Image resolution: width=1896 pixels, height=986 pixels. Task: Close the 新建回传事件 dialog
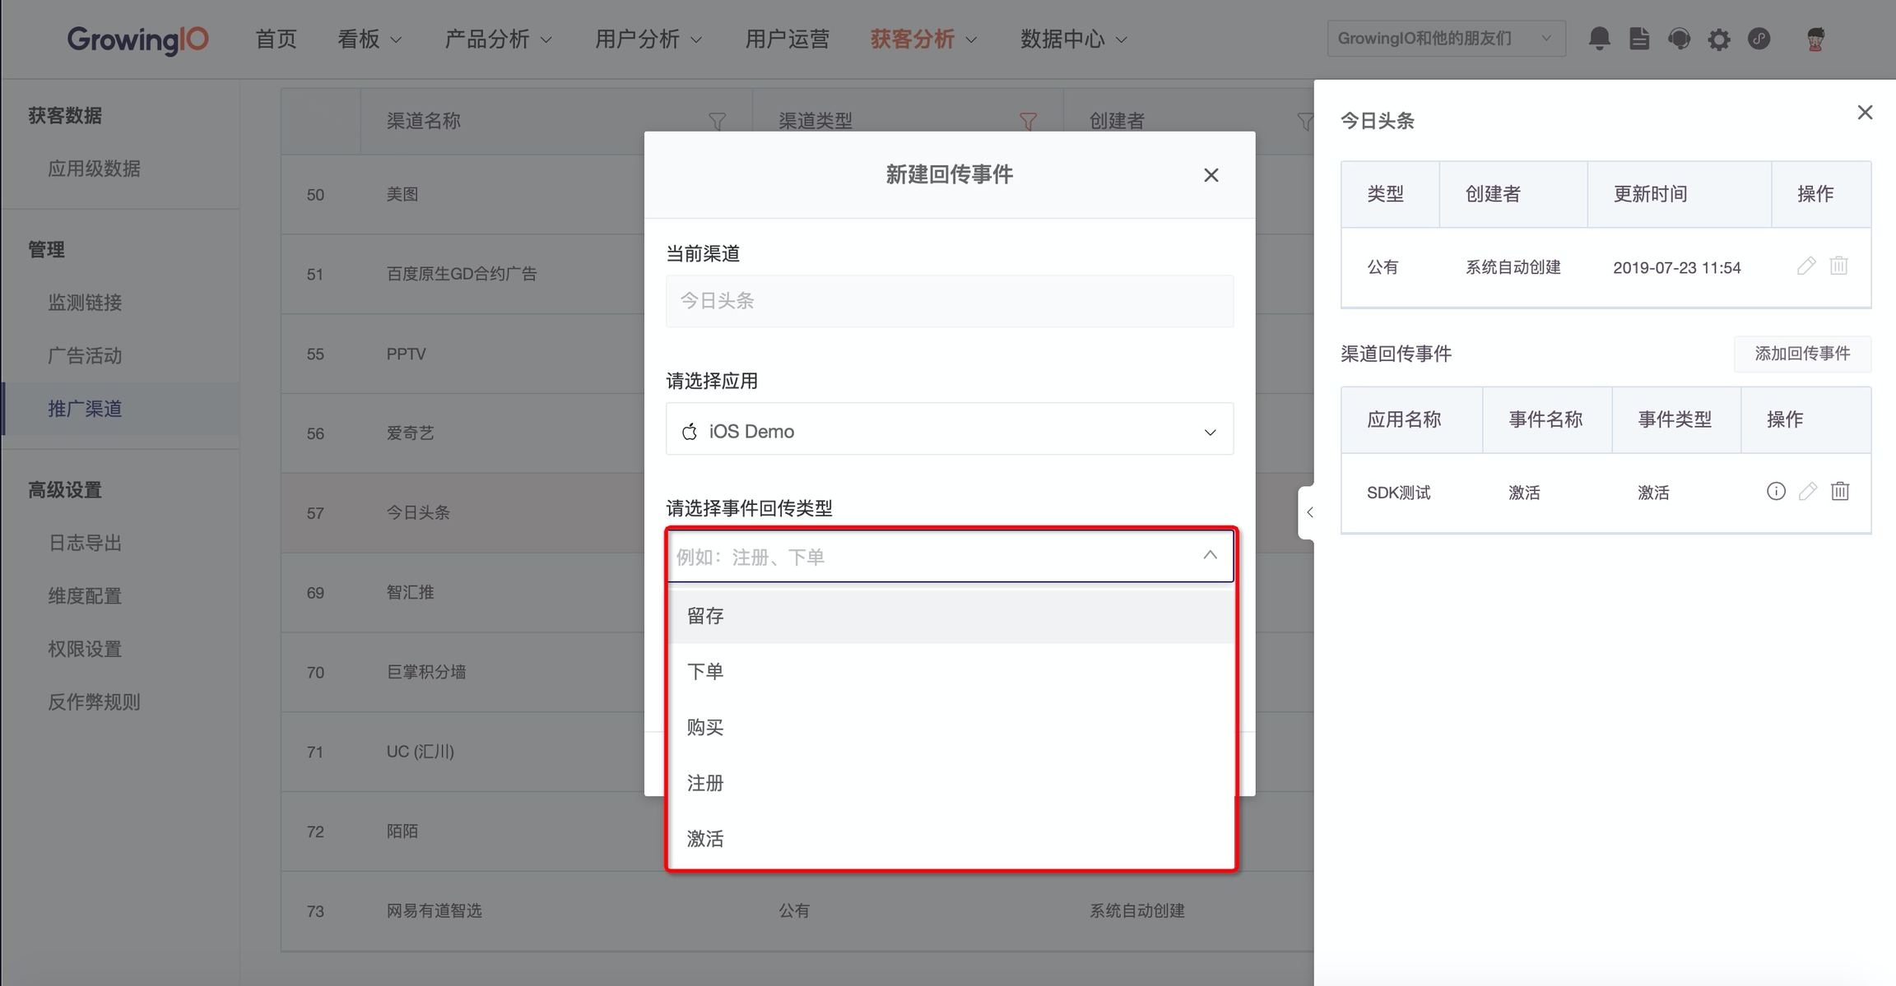[1211, 175]
